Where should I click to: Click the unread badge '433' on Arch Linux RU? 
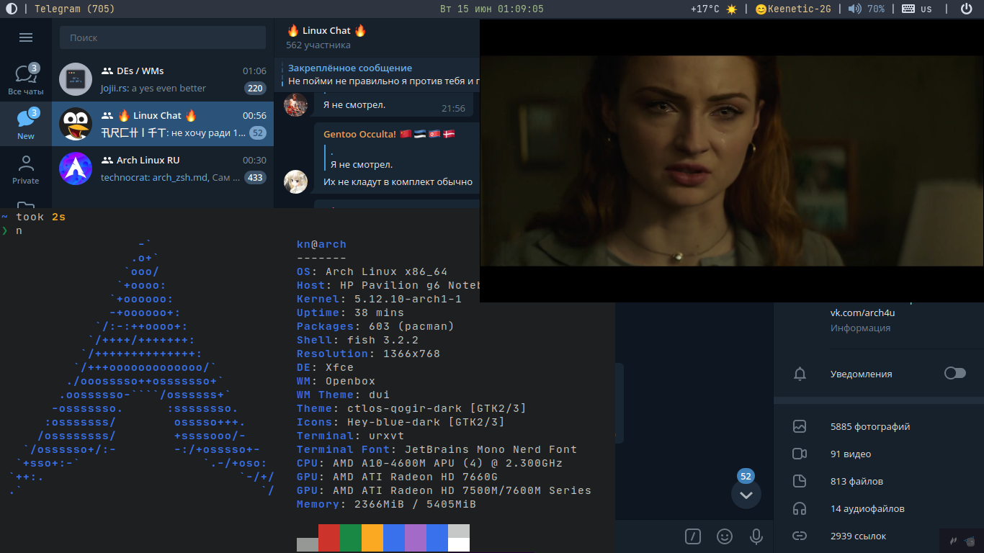255,178
